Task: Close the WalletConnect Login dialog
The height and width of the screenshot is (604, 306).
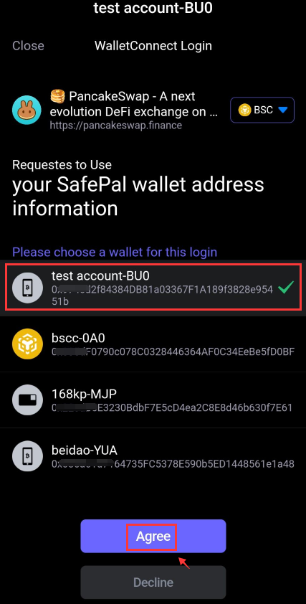Action: coord(28,46)
